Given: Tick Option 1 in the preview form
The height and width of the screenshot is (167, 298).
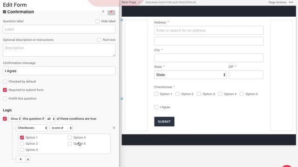Looking at the screenshot, I should 156,94.
